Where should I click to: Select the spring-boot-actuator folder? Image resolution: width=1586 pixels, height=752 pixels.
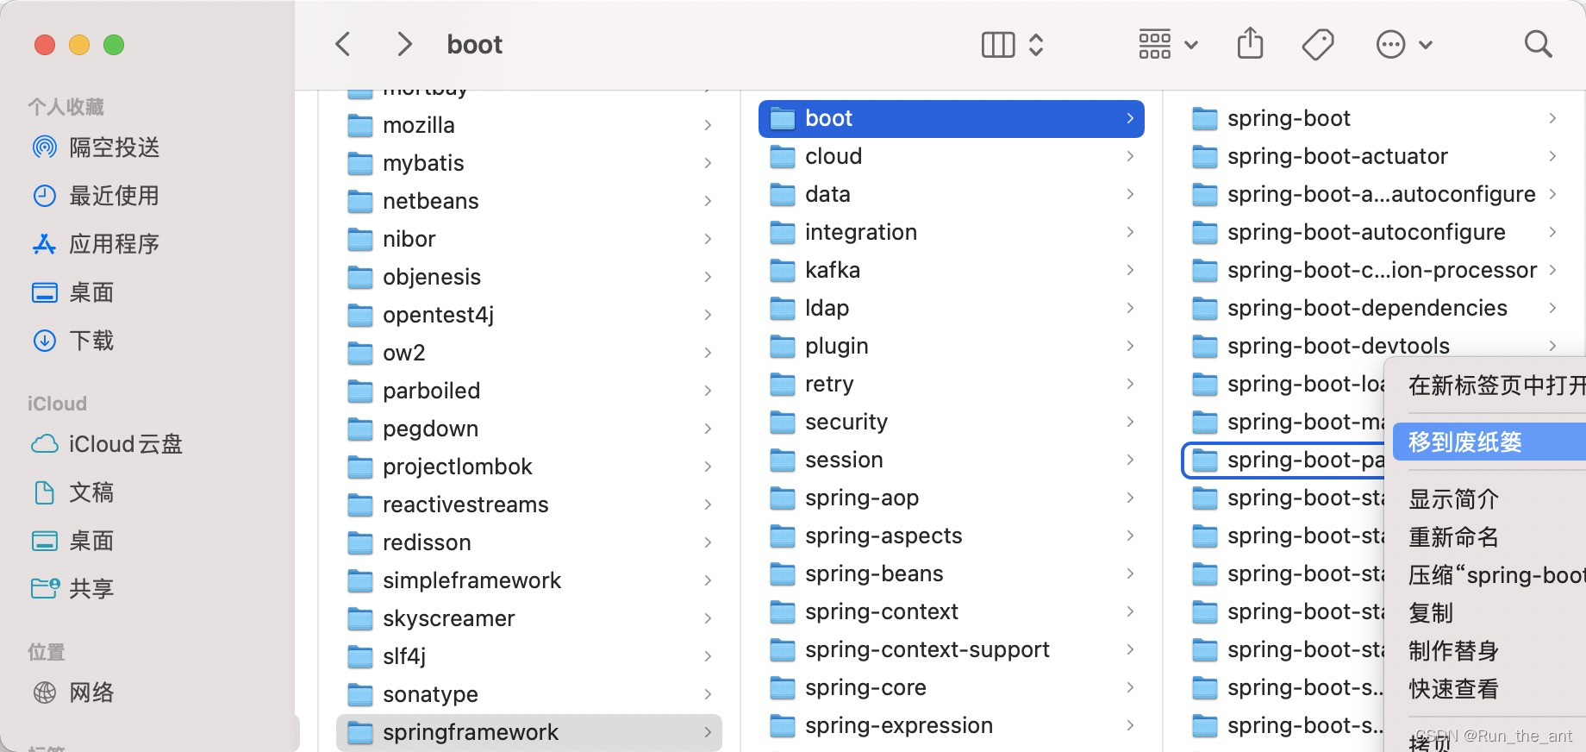[x=1374, y=156]
